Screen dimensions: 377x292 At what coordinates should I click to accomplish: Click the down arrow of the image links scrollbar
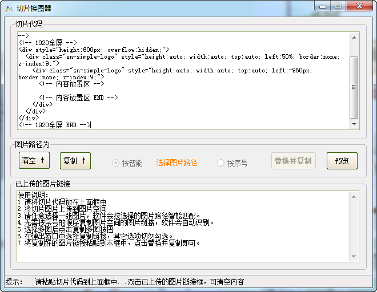[x=354, y=256]
